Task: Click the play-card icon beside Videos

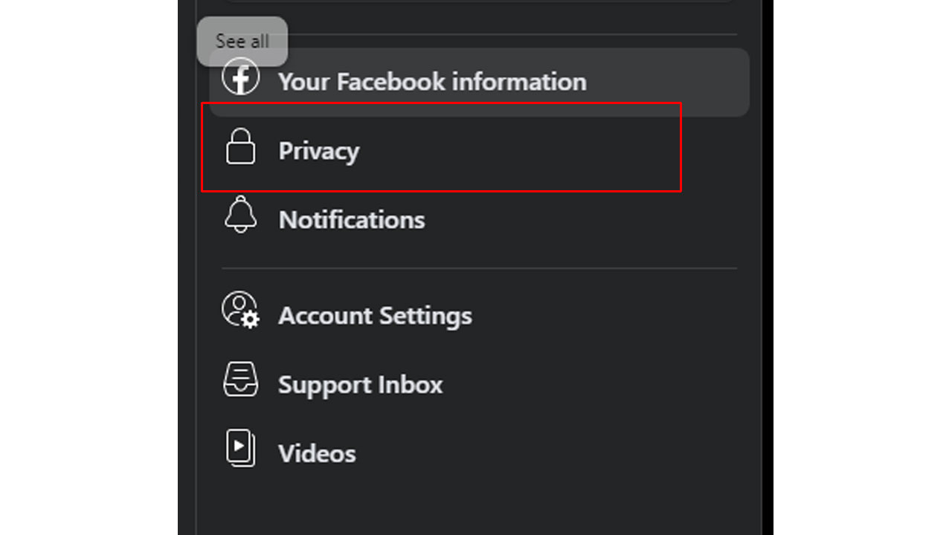Action: click(x=241, y=448)
